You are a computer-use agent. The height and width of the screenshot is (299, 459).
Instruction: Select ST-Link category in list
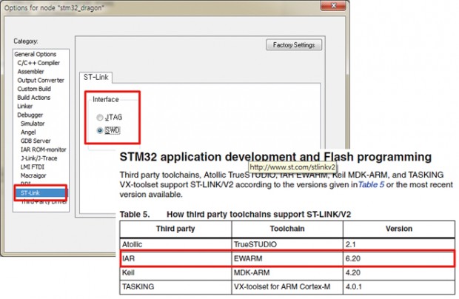(41, 193)
